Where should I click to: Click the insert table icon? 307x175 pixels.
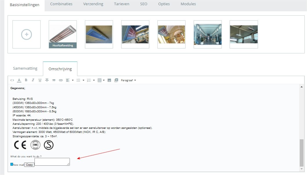tap(99, 80)
